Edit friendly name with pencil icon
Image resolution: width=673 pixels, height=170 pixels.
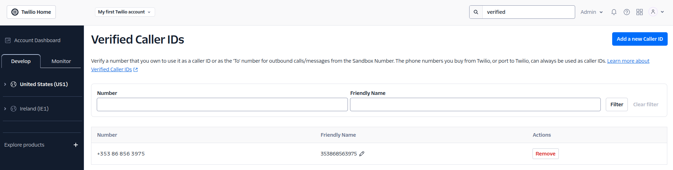pos(362,154)
